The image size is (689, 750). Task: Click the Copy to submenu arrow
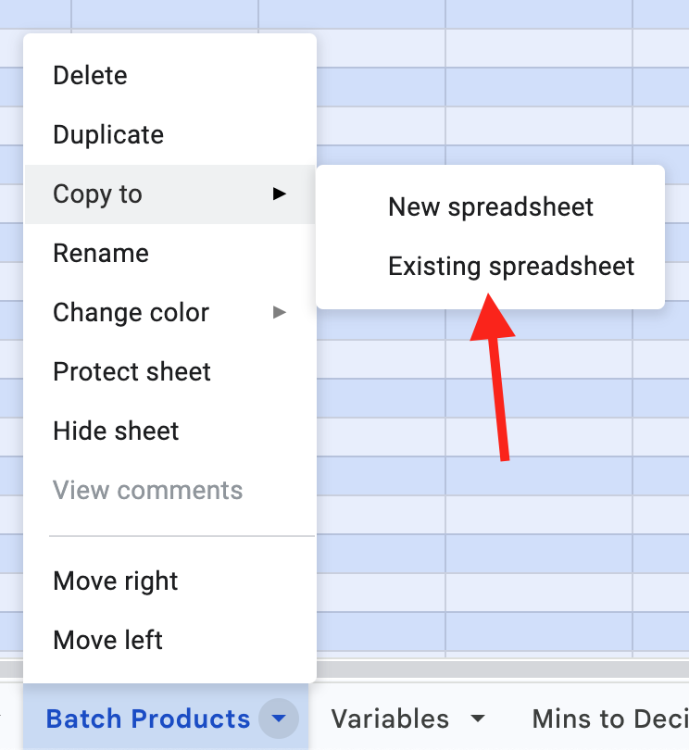tap(279, 194)
